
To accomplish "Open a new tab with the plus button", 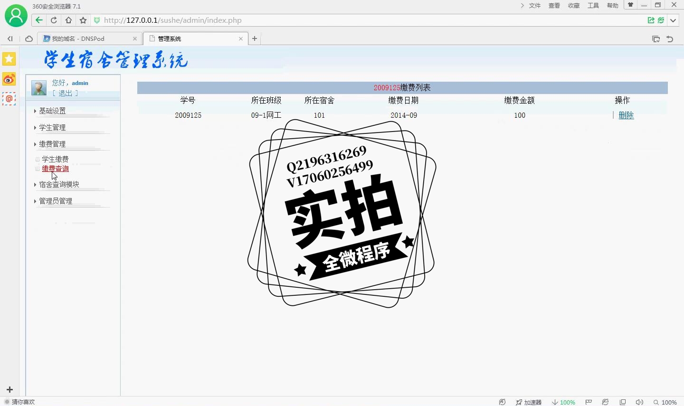I will 255,38.
